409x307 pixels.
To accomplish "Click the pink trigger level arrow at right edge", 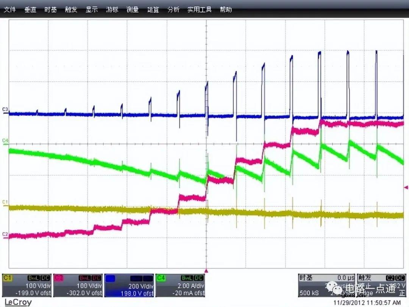I will point(406,187).
